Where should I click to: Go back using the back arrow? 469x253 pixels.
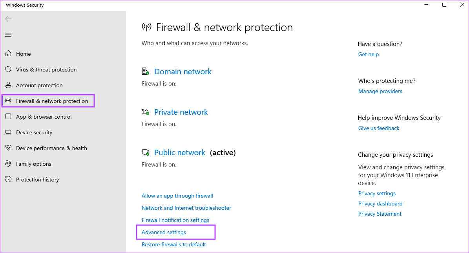pos(8,19)
